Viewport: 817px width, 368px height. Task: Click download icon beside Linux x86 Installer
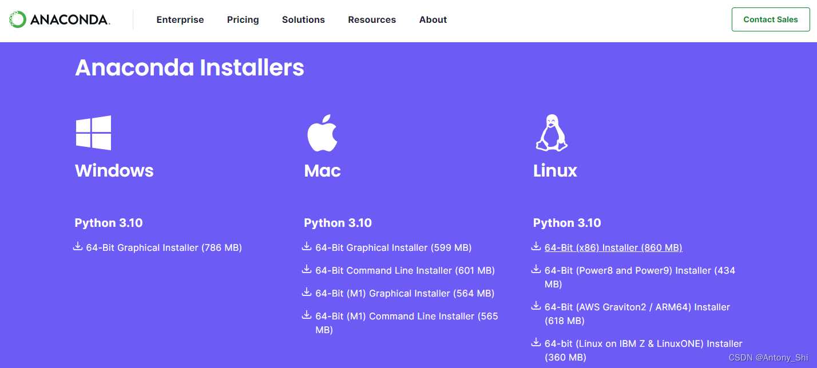tap(536, 247)
